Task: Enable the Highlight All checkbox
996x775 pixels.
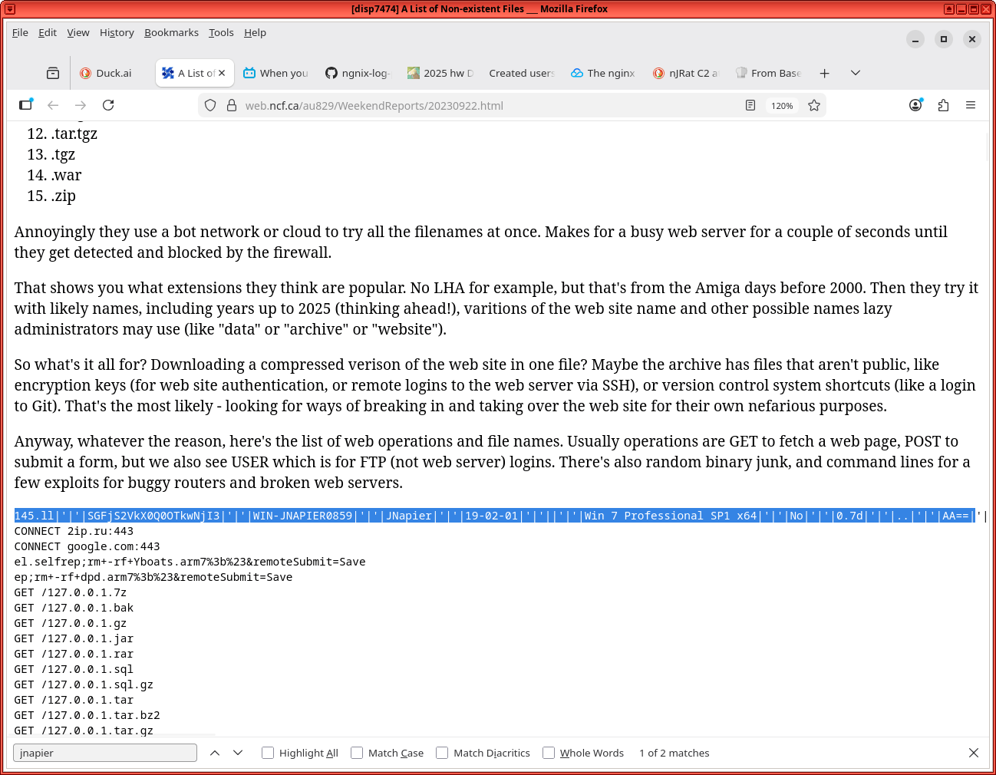Action: 268,753
